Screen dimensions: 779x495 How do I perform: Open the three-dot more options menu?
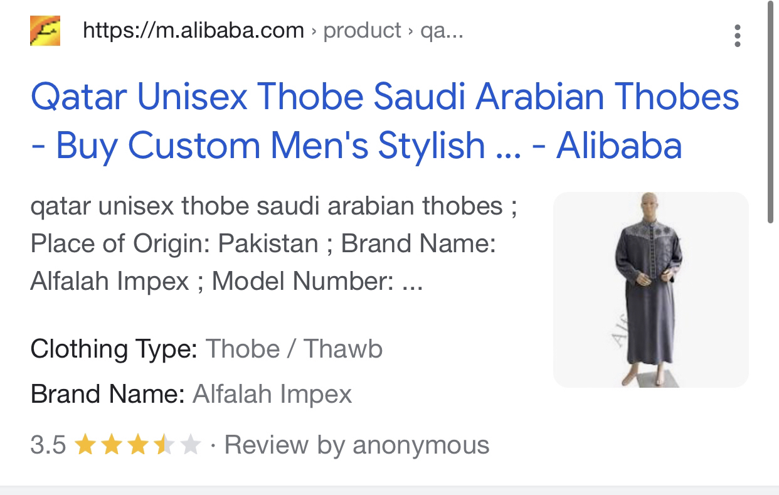click(x=737, y=36)
